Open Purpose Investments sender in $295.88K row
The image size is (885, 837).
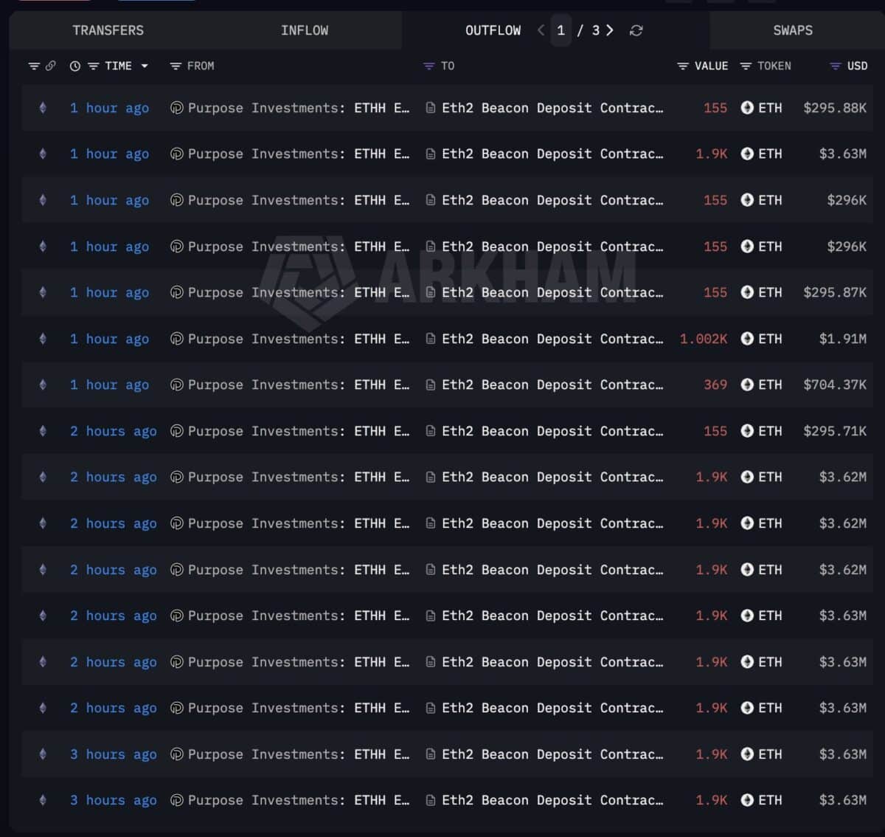(299, 108)
